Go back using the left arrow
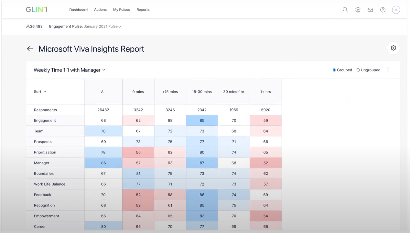This screenshot has width=410, height=233. coord(30,49)
